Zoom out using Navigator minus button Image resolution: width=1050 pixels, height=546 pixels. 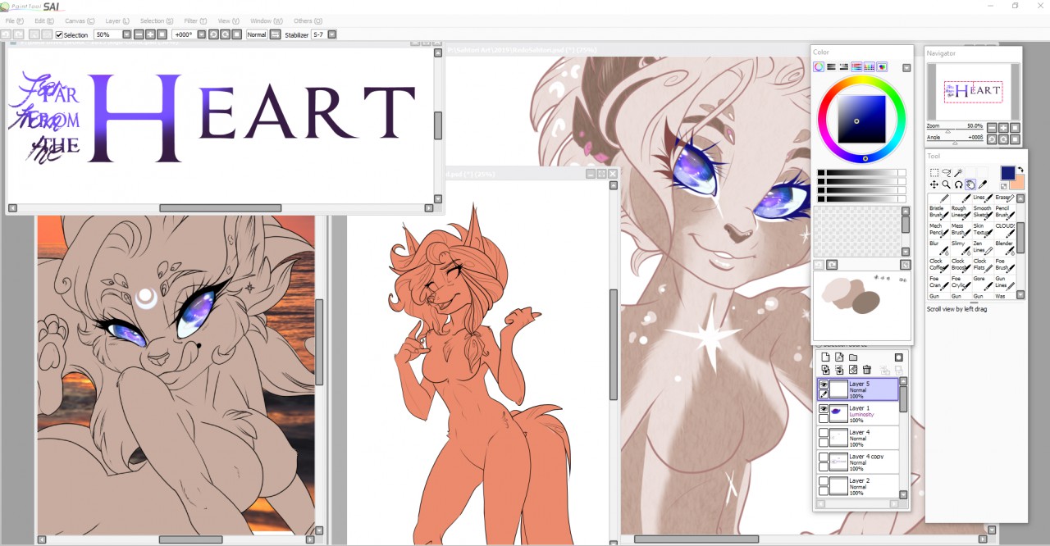coord(992,127)
